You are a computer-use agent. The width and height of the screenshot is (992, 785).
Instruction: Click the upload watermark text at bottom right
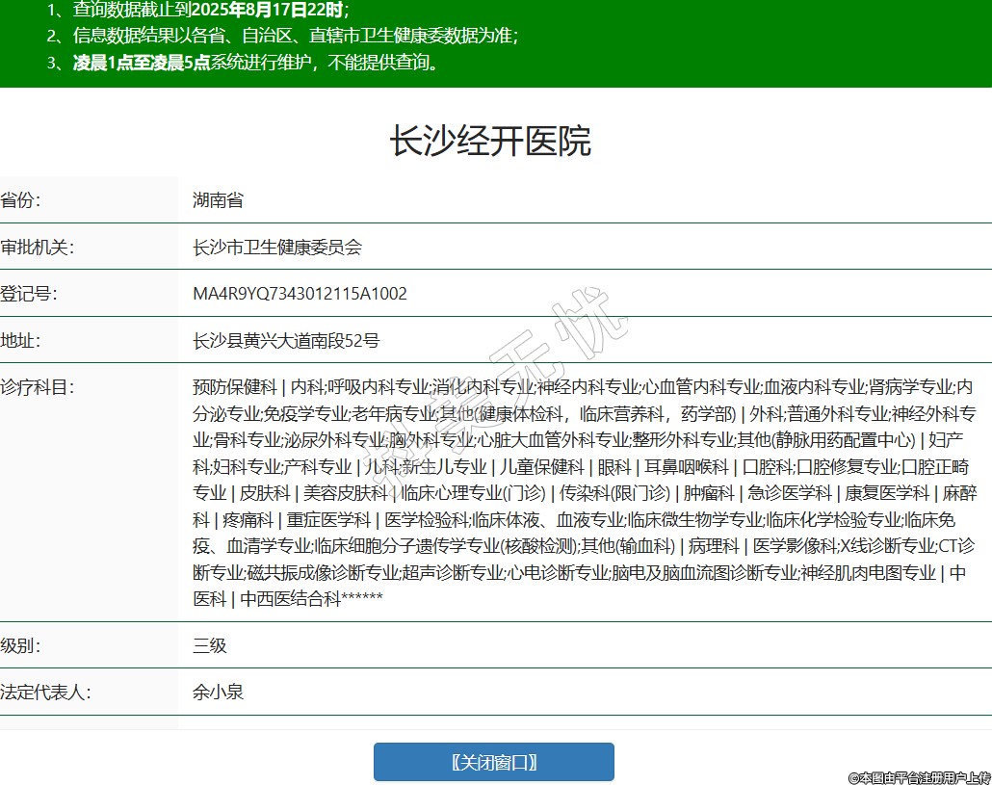[919, 776]
